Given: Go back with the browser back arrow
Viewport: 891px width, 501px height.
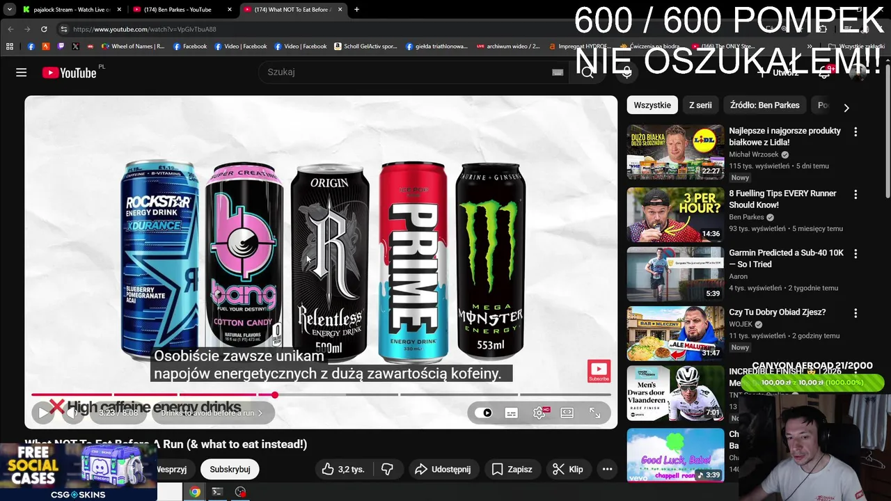Looking at the screenshot, I should [10, 29].
